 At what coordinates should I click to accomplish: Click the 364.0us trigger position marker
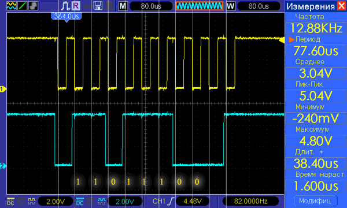tap(67, 17)
